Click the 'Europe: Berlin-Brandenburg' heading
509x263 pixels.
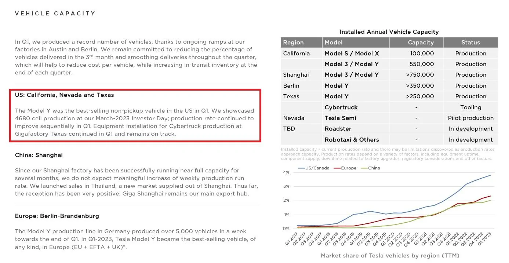(x=57, y=216)
